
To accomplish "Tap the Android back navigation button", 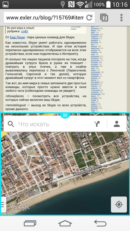I will (100, 223).
